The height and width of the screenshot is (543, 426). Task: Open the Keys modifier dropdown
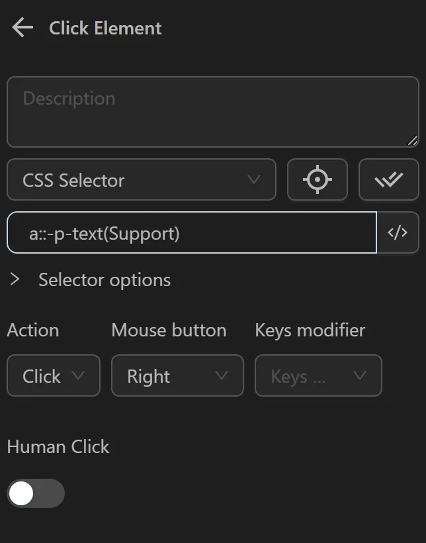pos(318,375)
